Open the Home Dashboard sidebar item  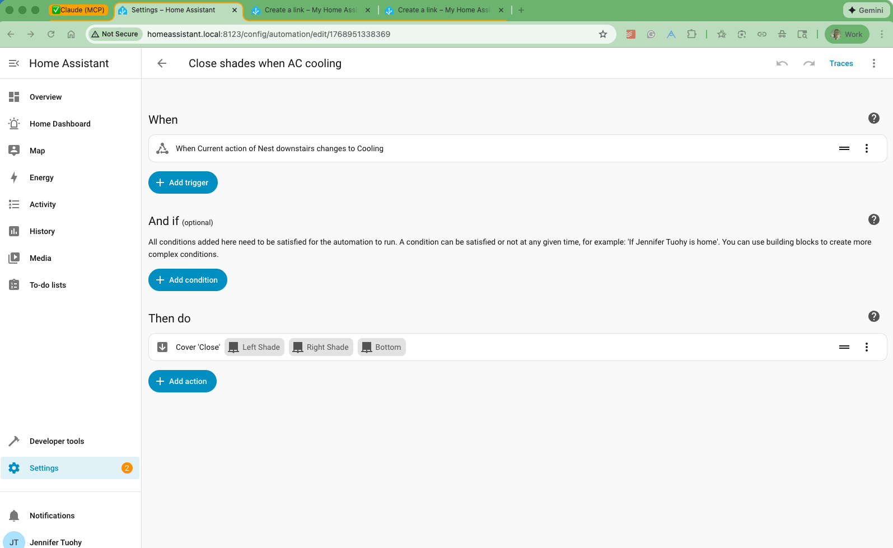pyautogui.click(x=70, y=124)
